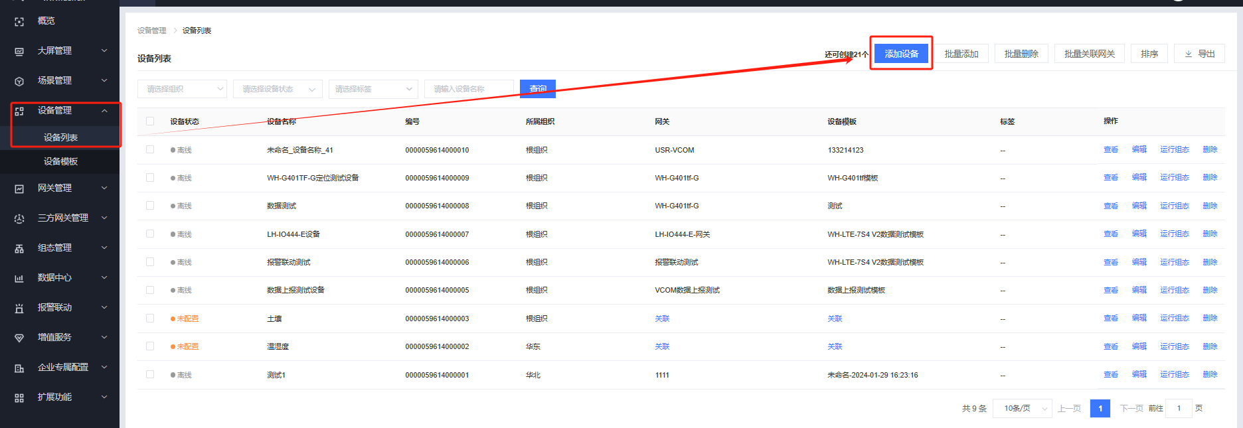Viewport: 1243px width, 428px height.
Task: Click the 数据中心 chart icon
Action: 19,279
